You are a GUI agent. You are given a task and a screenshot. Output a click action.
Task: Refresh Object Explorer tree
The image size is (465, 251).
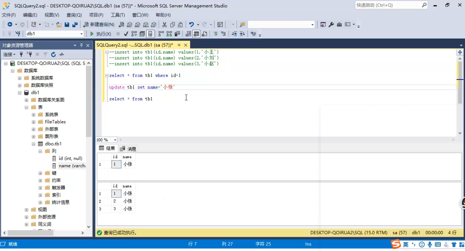53,54
